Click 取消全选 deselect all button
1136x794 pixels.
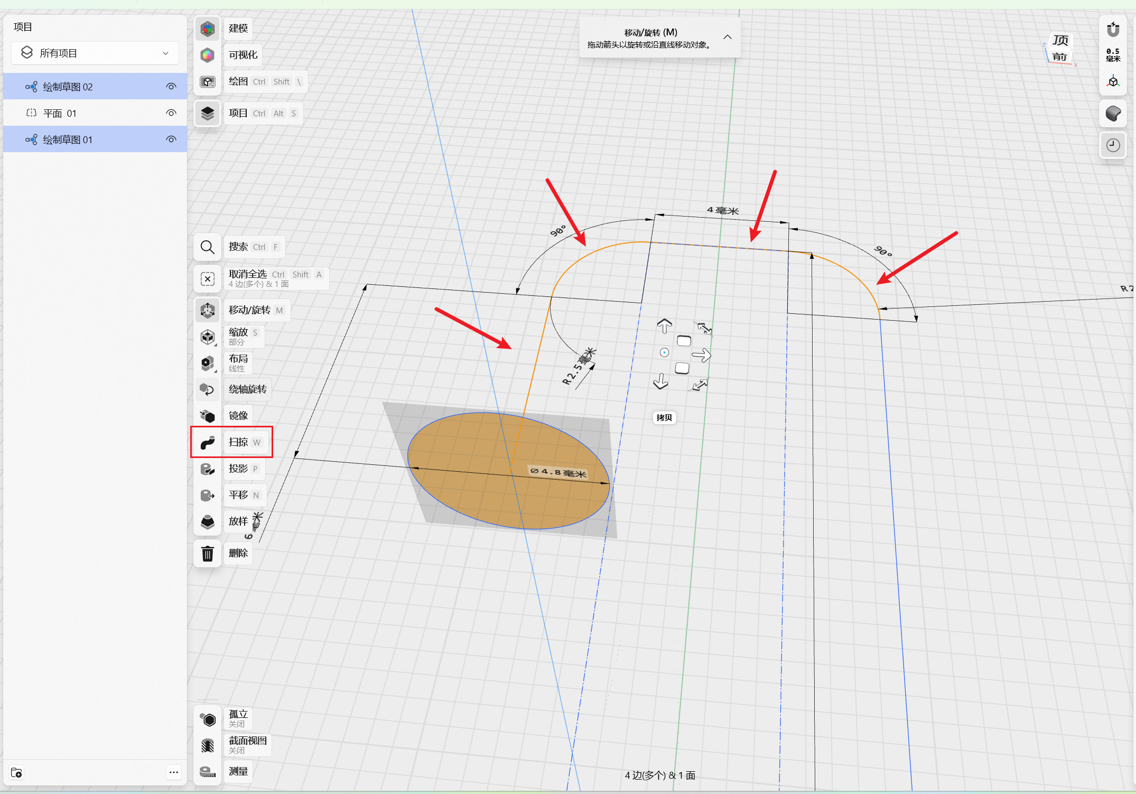(x=208, y=278)
